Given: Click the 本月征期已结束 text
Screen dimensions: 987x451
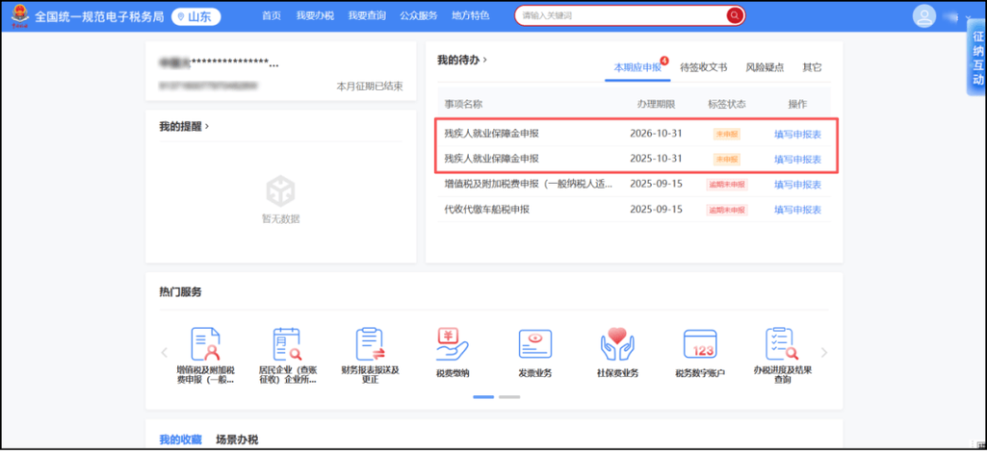Looking at the screenshot, I should (370, 86).
